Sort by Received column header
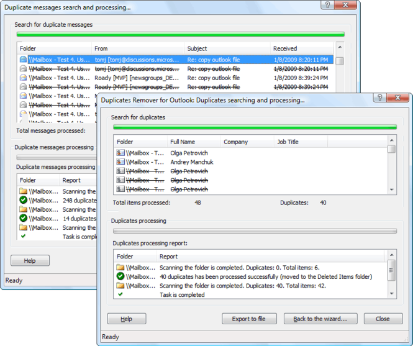413x346 pixels. click(302, 48)
